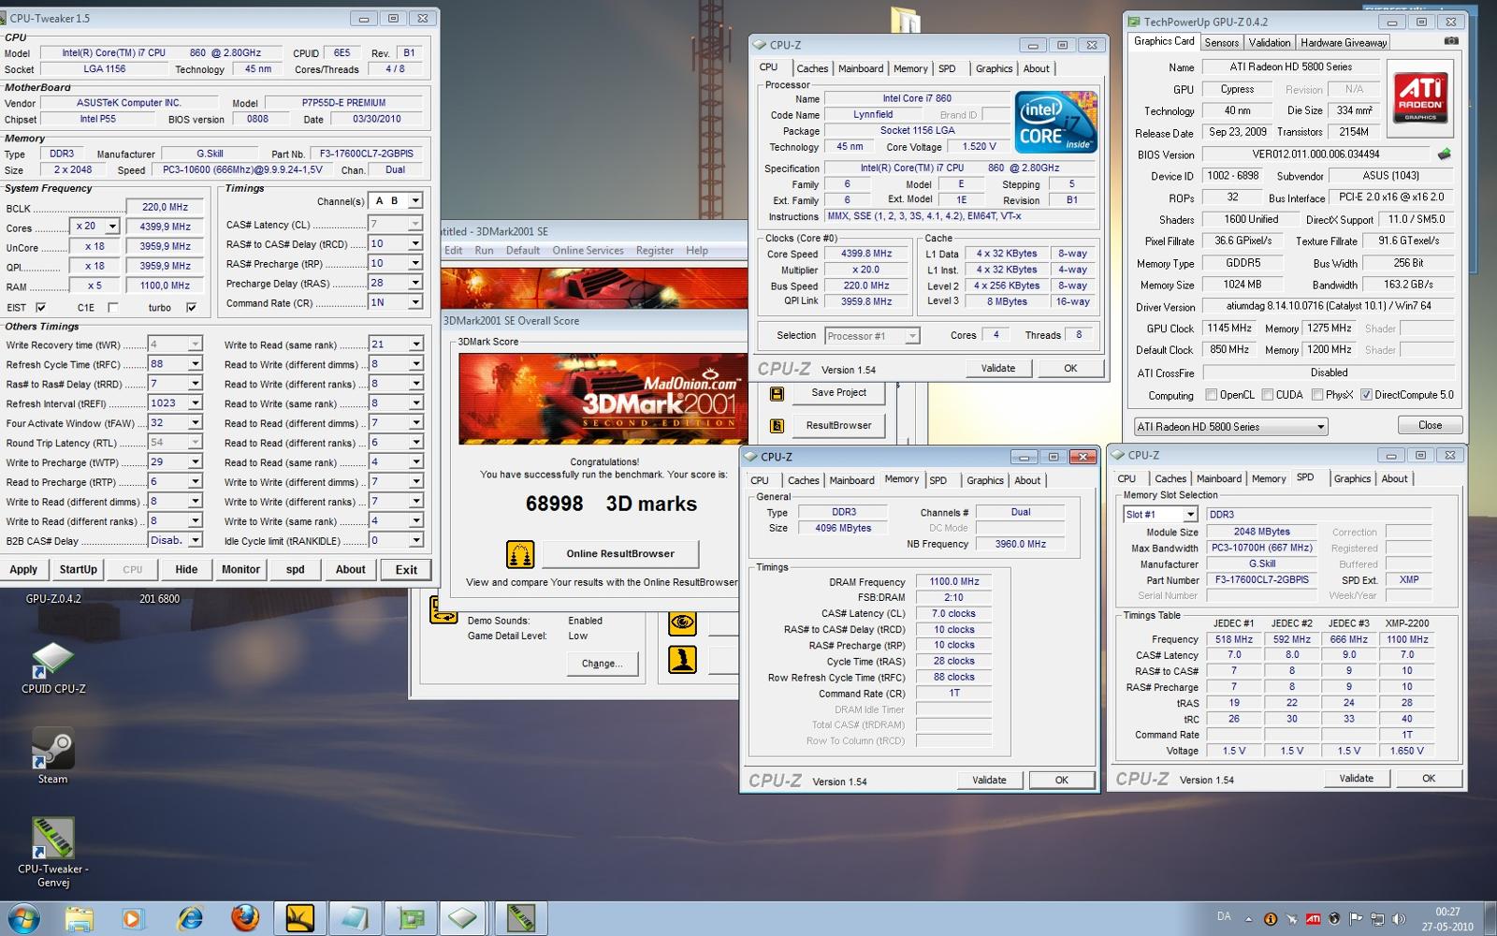This screenshot has width=1497, height=936.
Task: Click the Online ResultBrowser button
Action: coord(620,554)
